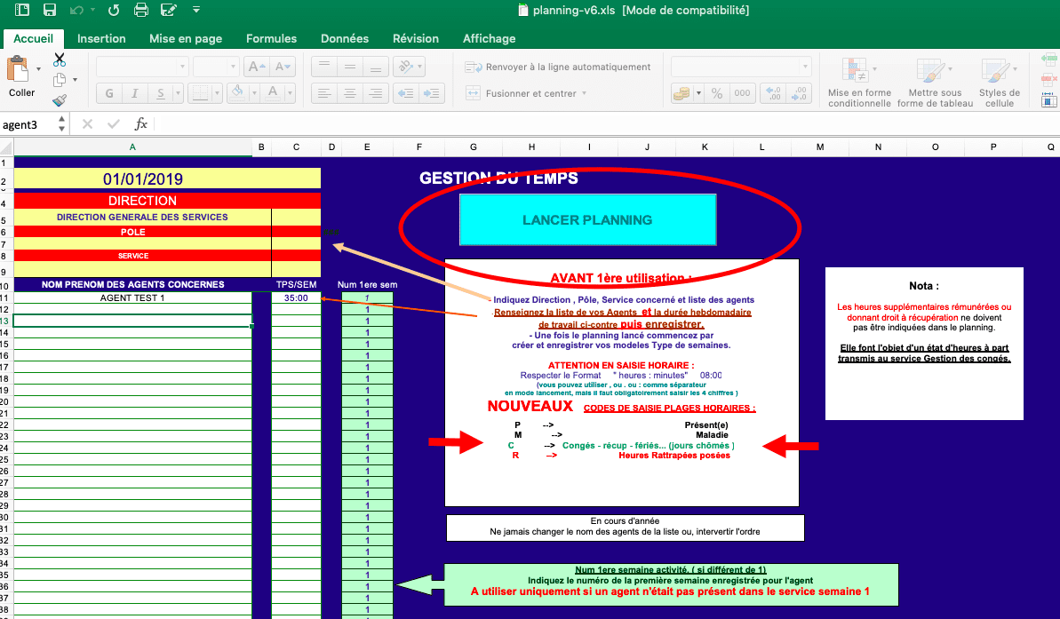Open the Données tab
The image size is (1060, 619).
[345, 38]
